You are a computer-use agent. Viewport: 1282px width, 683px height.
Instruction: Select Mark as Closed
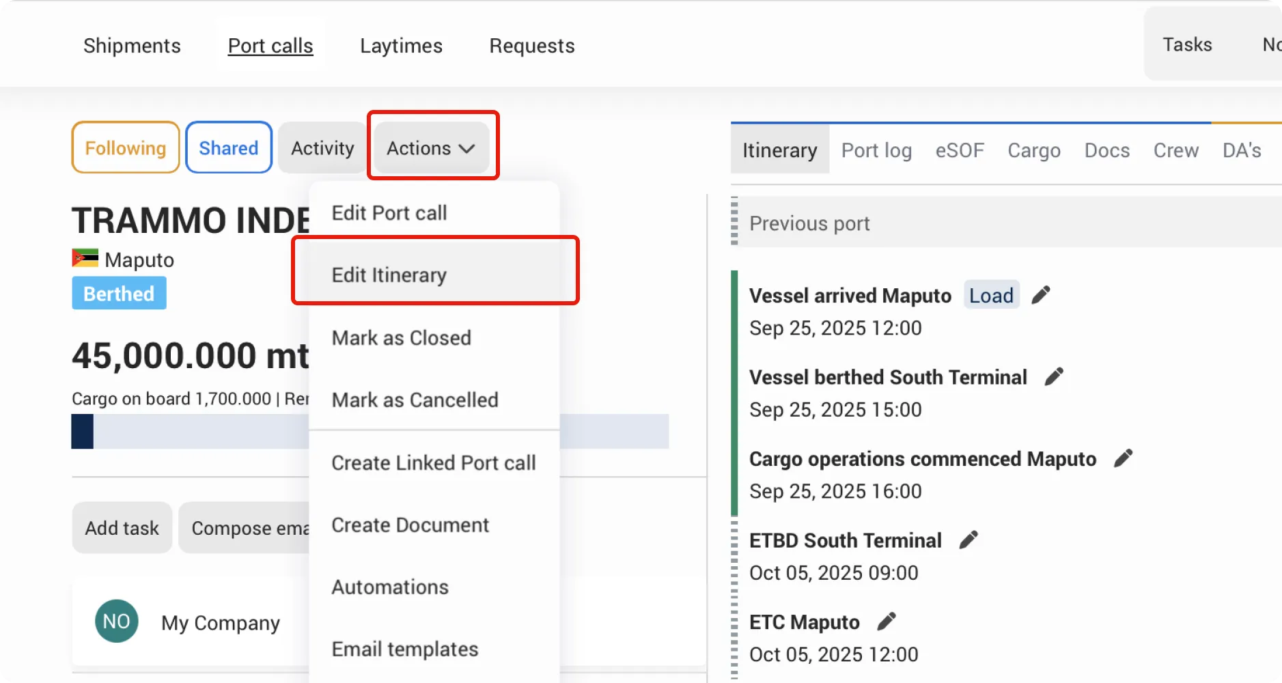point(434,337)
